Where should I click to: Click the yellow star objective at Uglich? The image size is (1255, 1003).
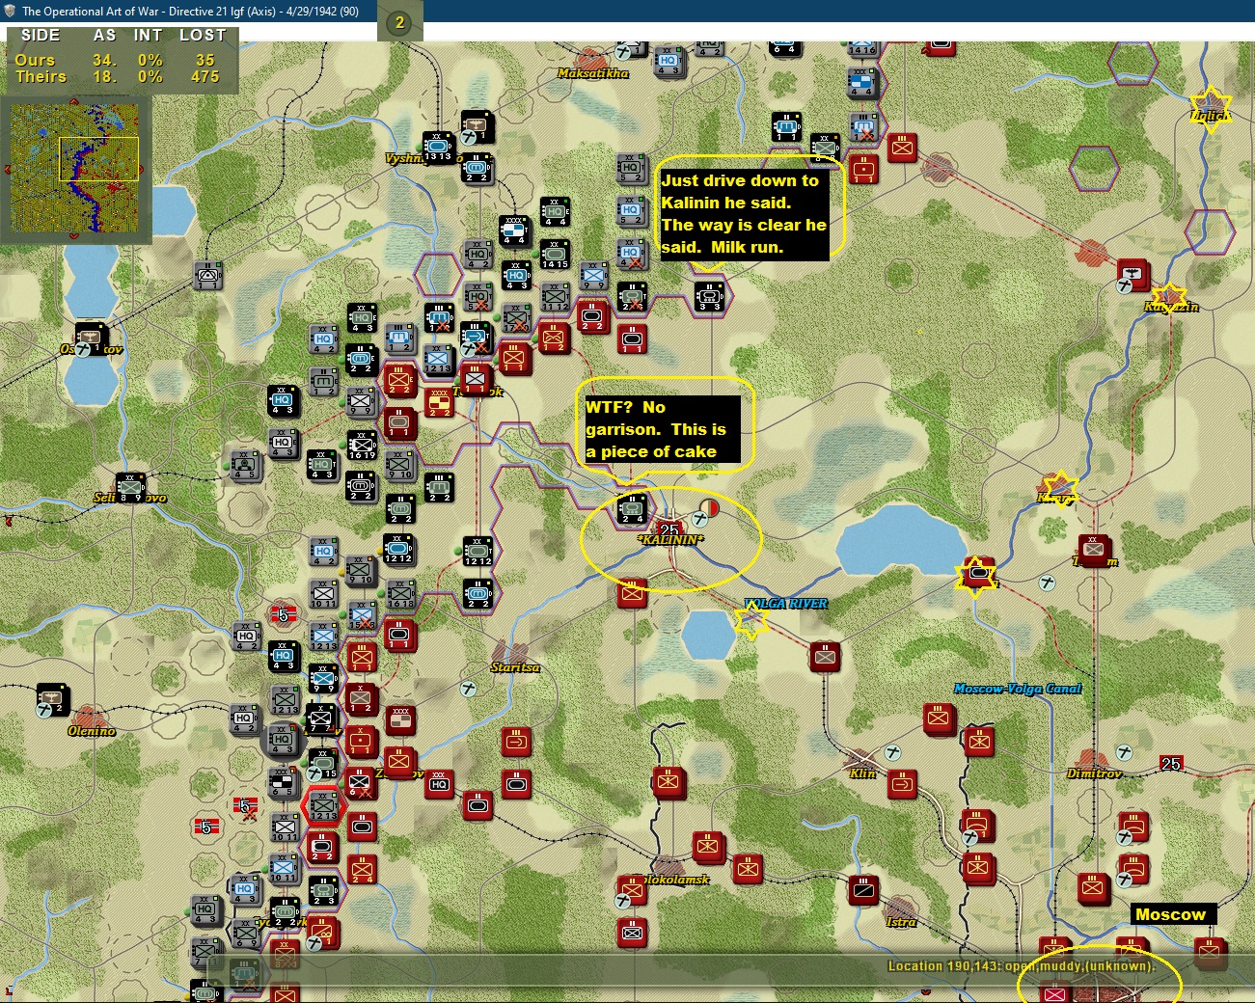pyautogui.click(x=1210, y=109)
